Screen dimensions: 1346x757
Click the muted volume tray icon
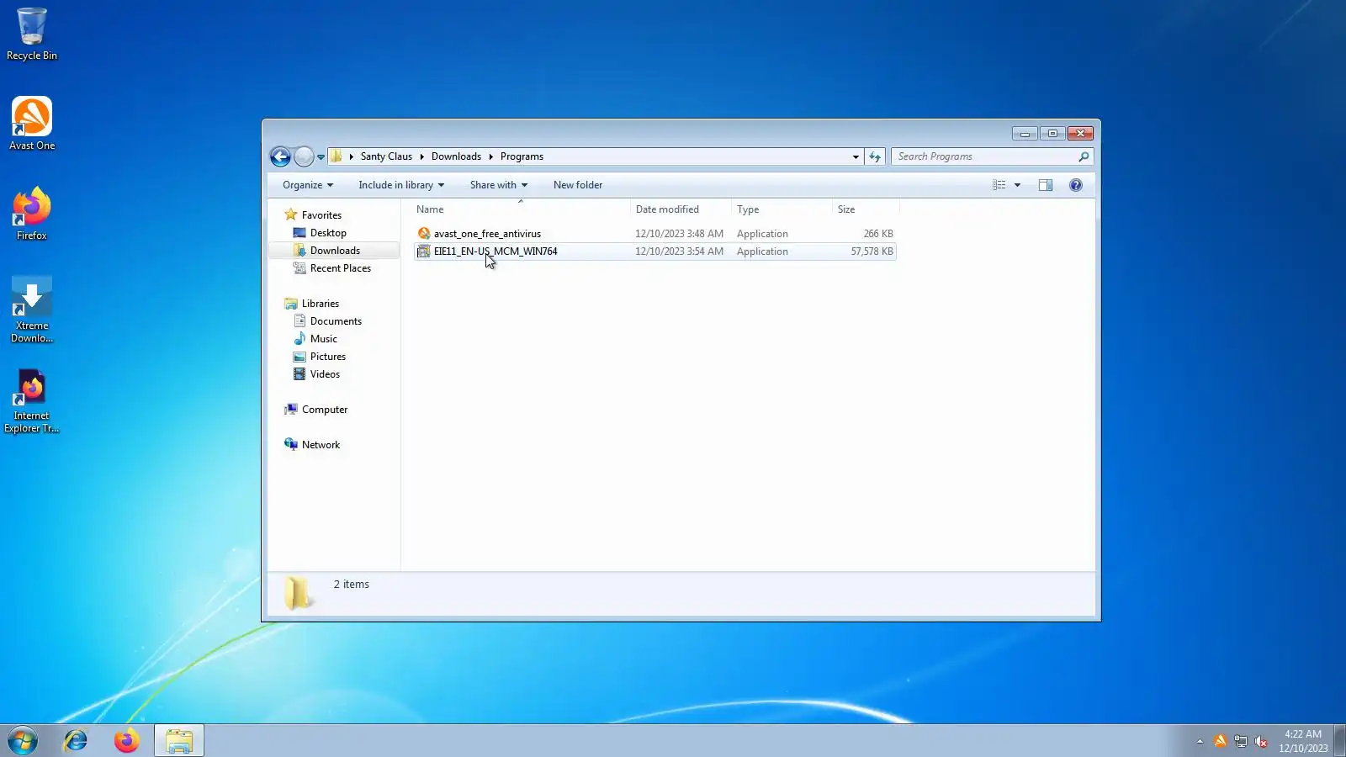tap(1261, 741)
